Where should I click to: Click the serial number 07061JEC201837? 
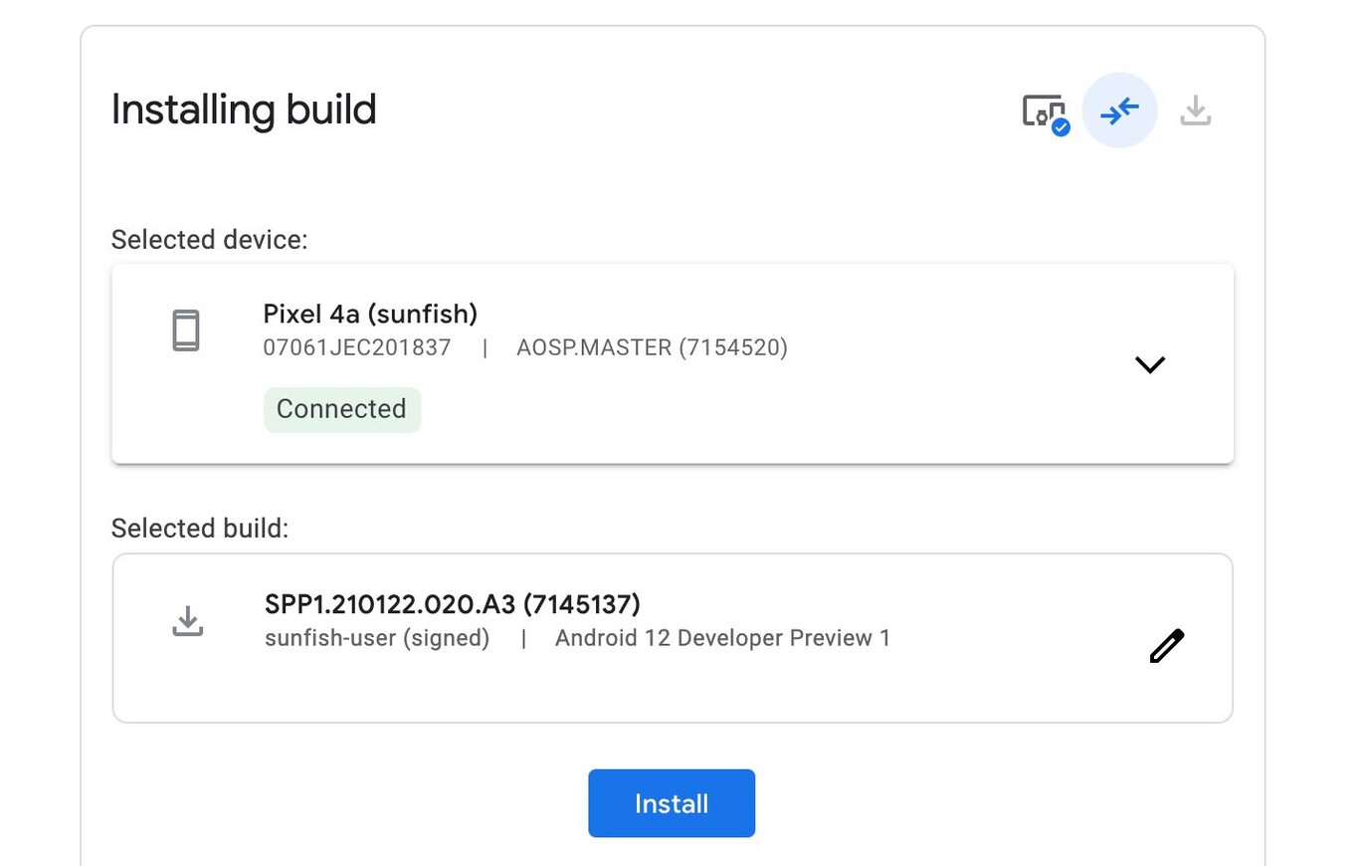tap(356, 347)
